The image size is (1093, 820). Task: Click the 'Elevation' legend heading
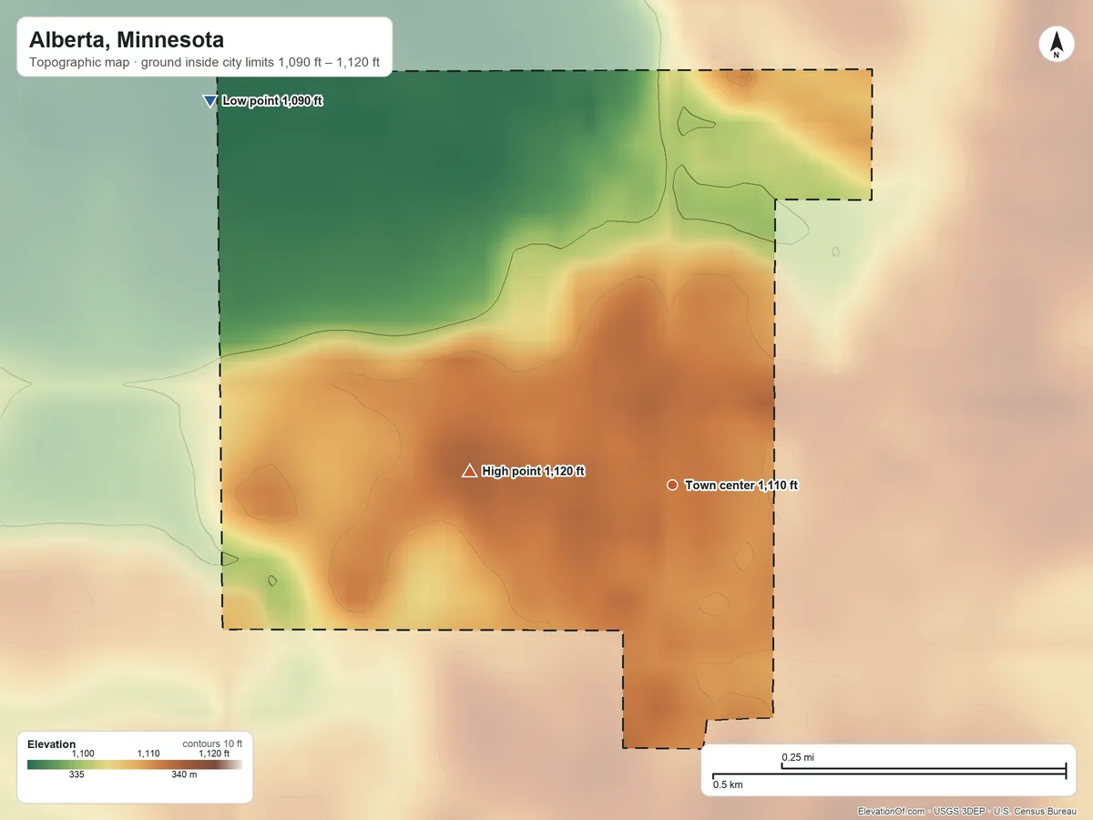coord(52,744)
